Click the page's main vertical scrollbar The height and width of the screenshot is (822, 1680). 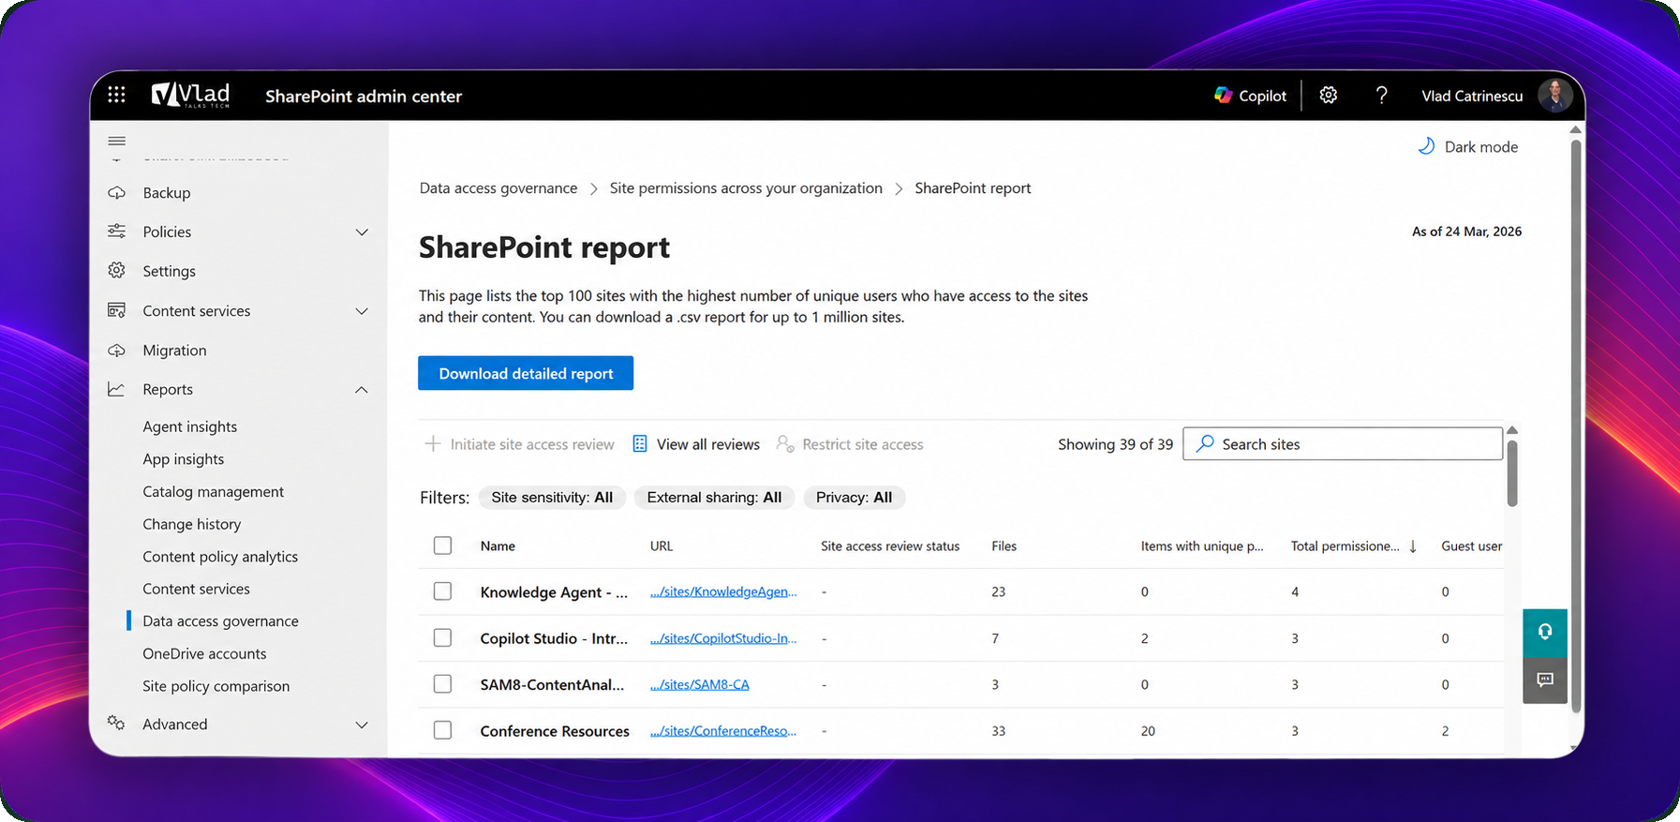tap(1576, 426)
